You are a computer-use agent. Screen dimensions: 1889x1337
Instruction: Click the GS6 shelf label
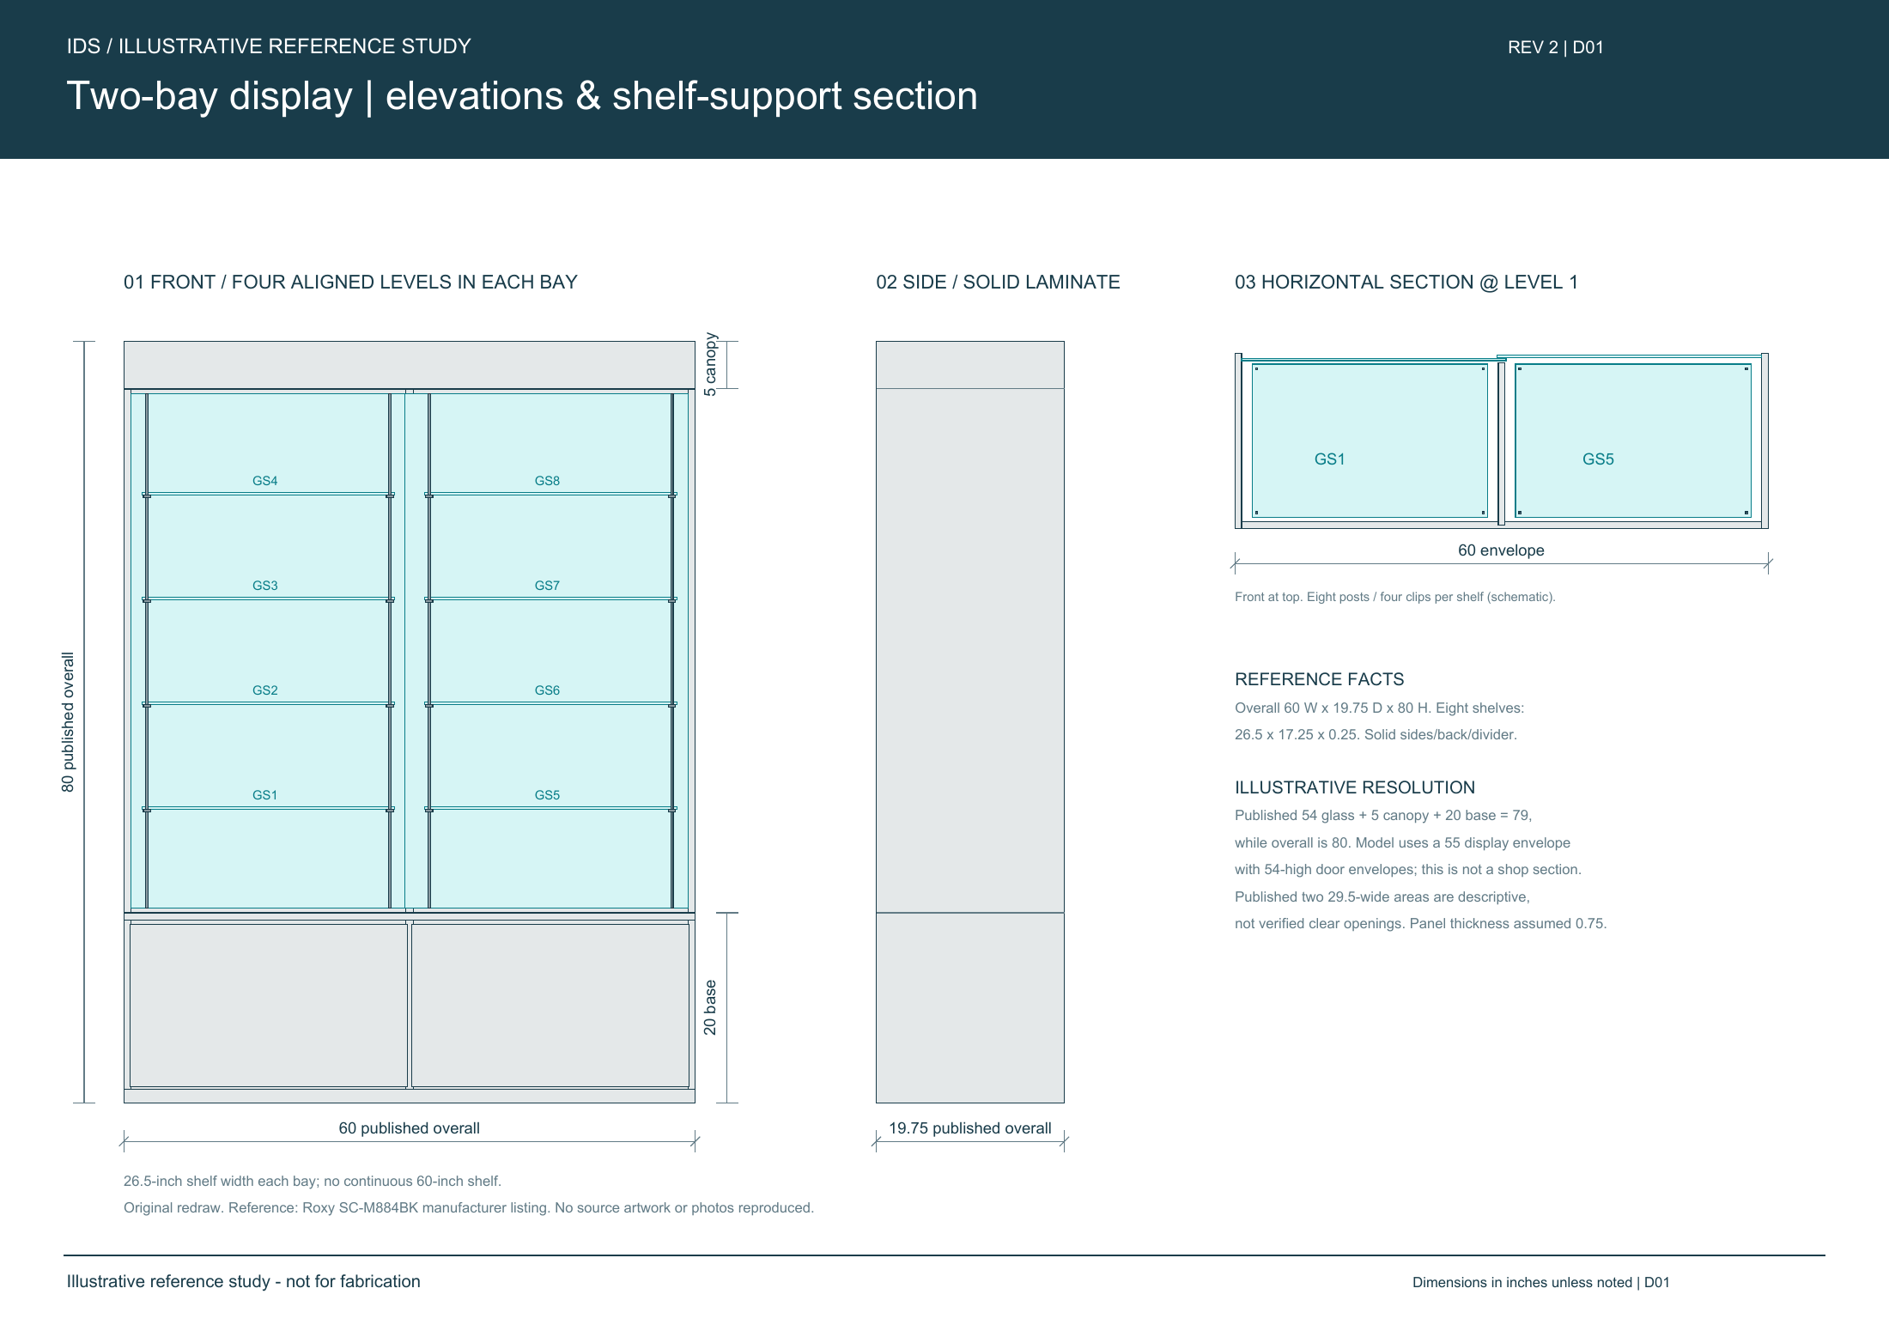547,690
